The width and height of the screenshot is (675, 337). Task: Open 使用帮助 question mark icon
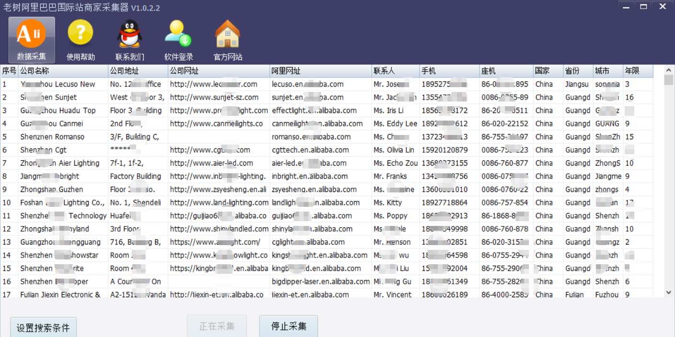80,34
